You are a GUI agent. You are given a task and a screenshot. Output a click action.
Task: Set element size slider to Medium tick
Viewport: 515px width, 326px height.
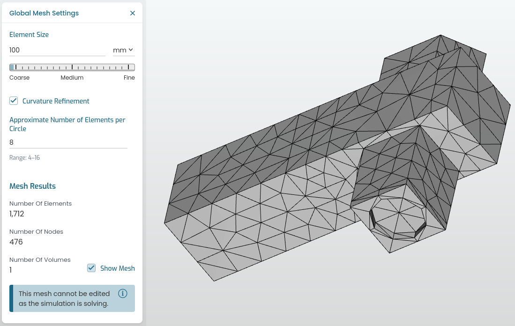[72, 67]
